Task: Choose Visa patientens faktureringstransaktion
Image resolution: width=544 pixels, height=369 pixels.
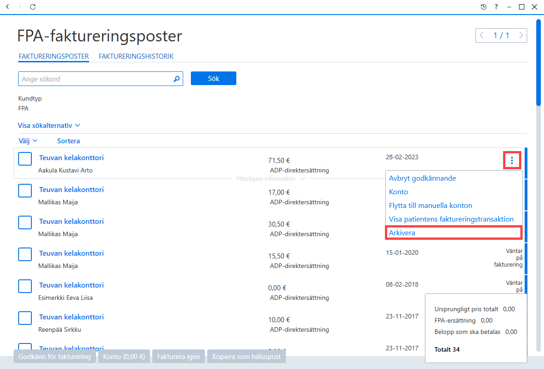Action: click(x=451, y=219)
